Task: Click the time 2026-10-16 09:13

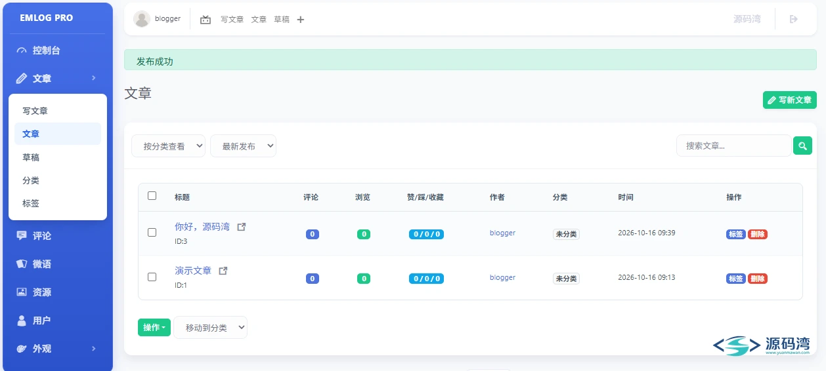Action: coord(647,277)
